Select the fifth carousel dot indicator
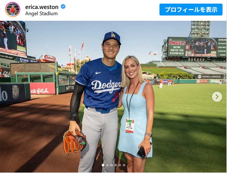227x174 pixels. pyautogui.click(x=120, y=165)
